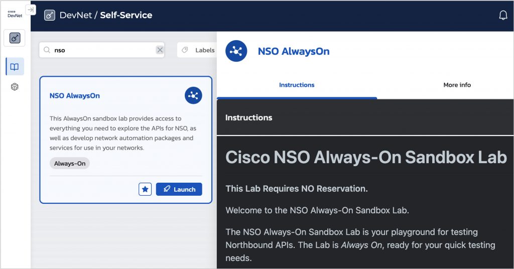Click the NSO AlwaysOn detail panel icon

tap(236, 51)
